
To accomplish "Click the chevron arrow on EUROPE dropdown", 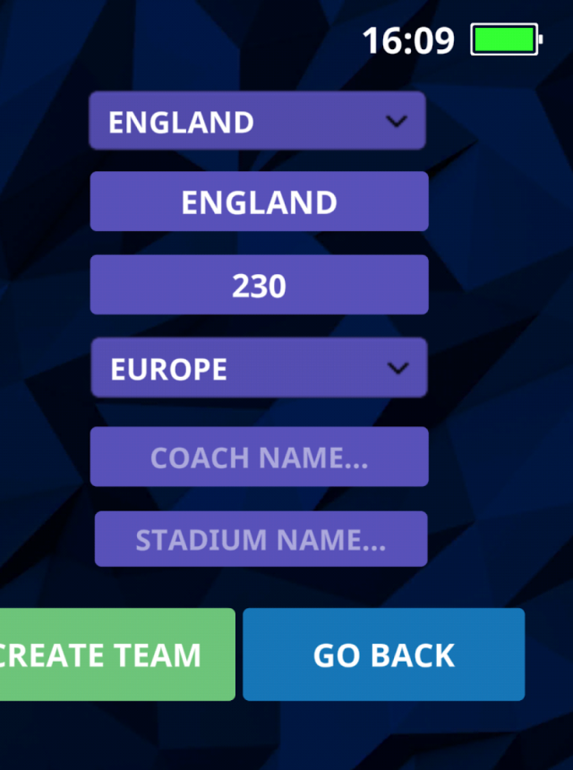I will (398, 368).
